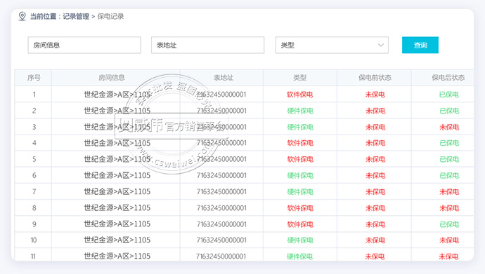Click the 类型 column header
Viewport: 485px width, 274px height.
(x=299, y=78)
